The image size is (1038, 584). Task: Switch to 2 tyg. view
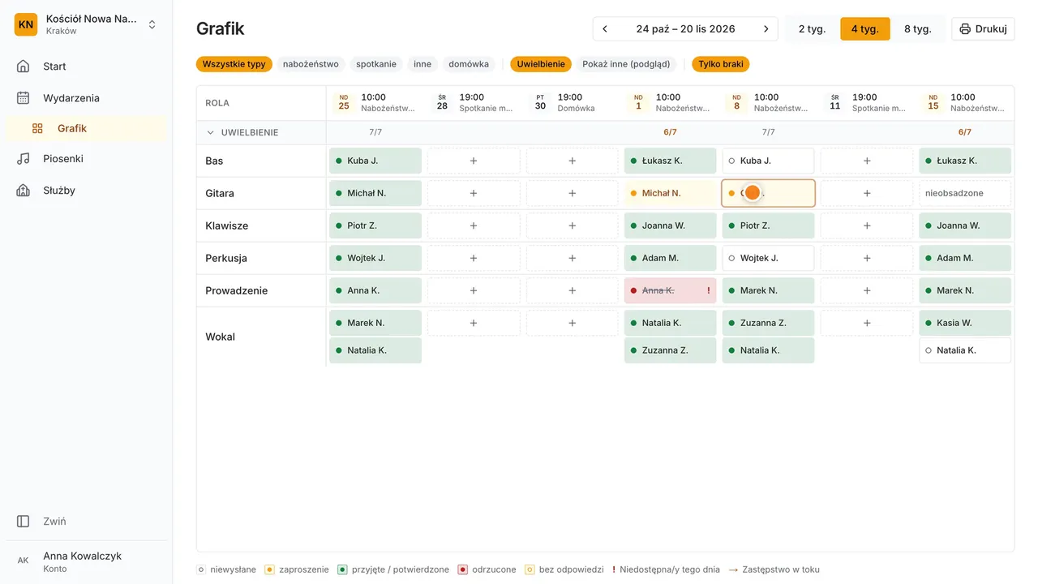point(812,29)
